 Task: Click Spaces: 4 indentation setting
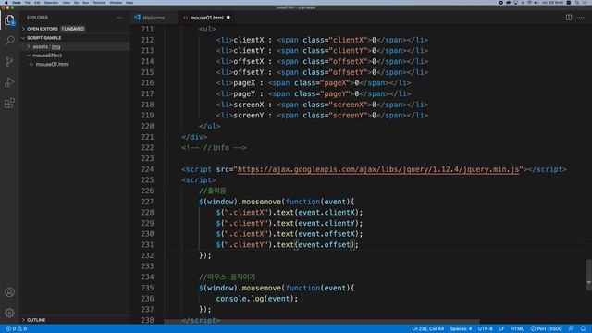(x=461, y=328)
